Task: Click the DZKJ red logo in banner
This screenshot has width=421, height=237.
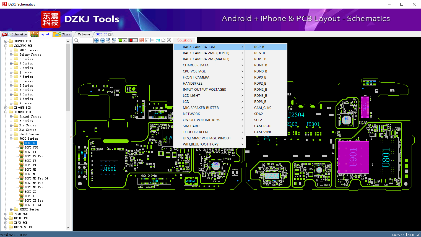Action: (51, 19)
